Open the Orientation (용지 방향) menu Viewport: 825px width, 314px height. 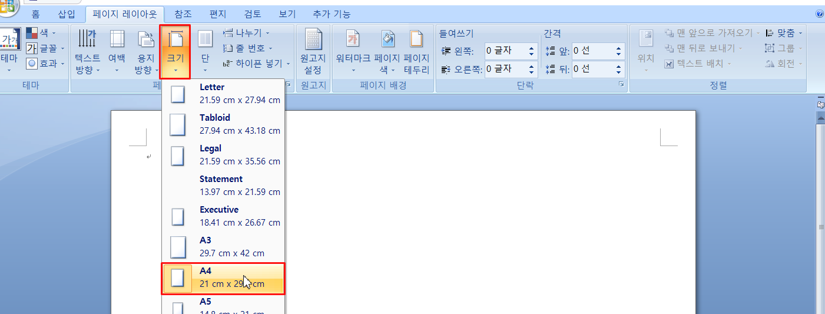point(145,52)
